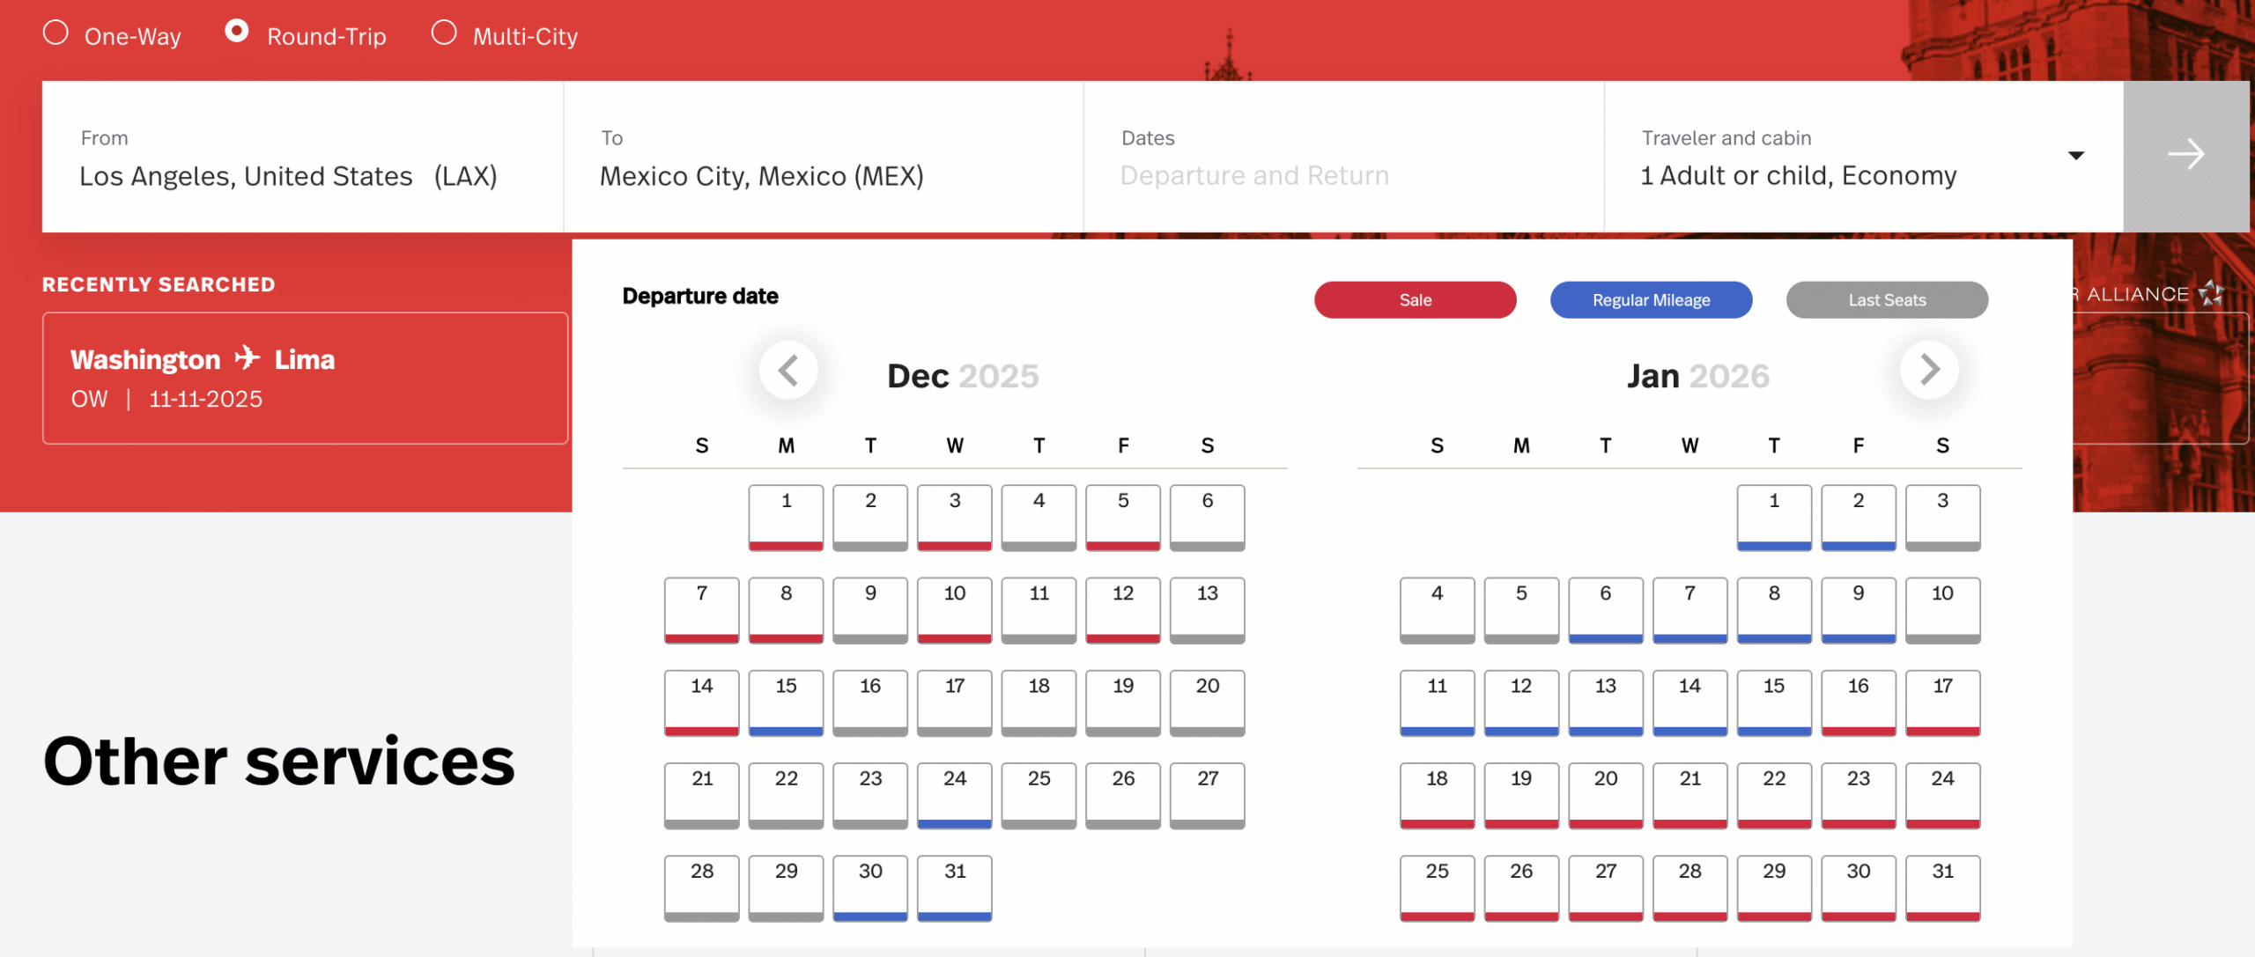Open the From airport selector showing Los Angeles
Screen dimensions: 2255x957
click(291, 158)
